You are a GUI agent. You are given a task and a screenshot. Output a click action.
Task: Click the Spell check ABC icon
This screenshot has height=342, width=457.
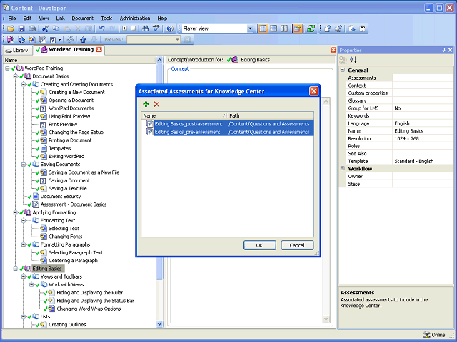click(156, 28)
